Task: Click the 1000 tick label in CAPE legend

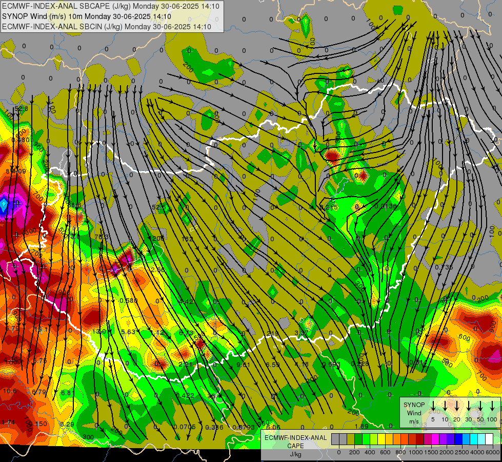Action: click(416, 452)
